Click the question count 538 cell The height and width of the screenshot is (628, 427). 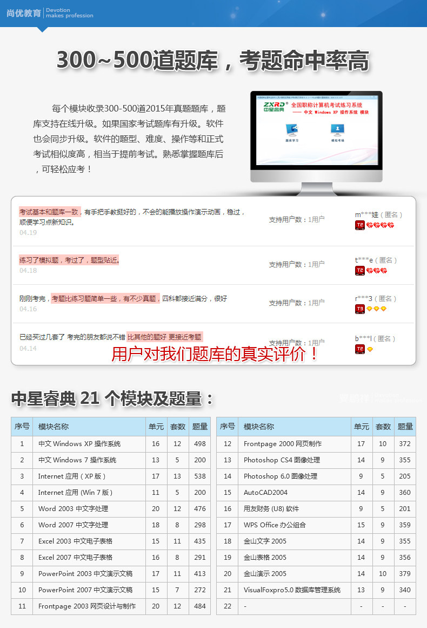(x=200, y=476)
